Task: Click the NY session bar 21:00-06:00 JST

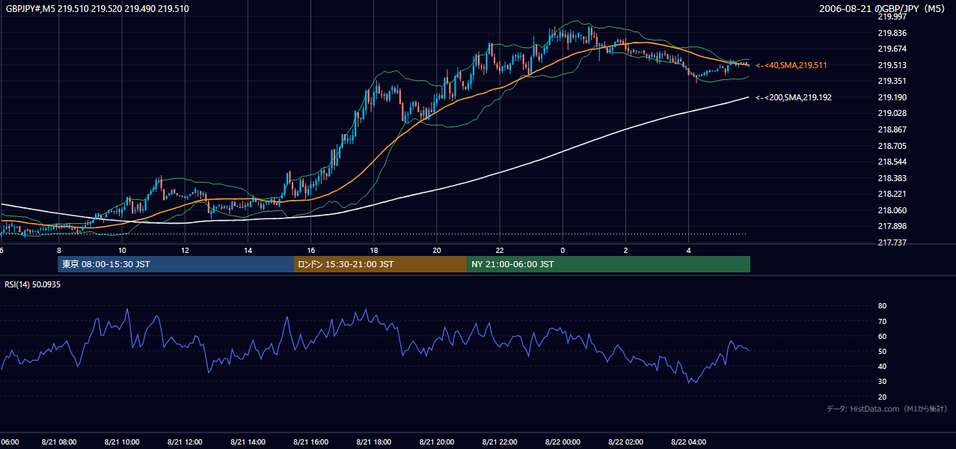Action: (608, 264)
